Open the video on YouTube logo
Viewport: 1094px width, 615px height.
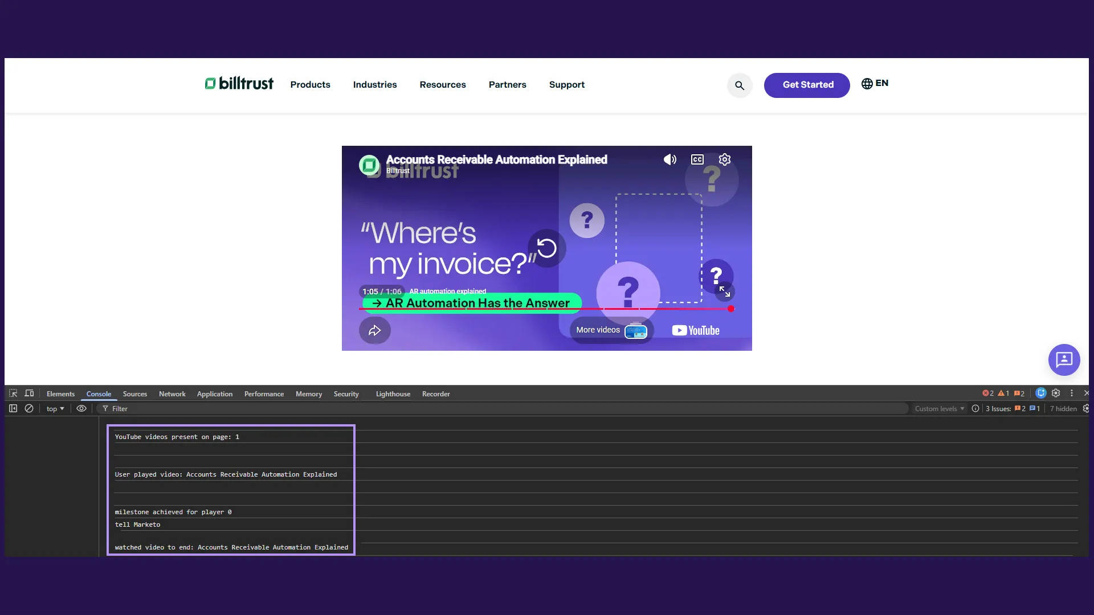coord(696,330)
